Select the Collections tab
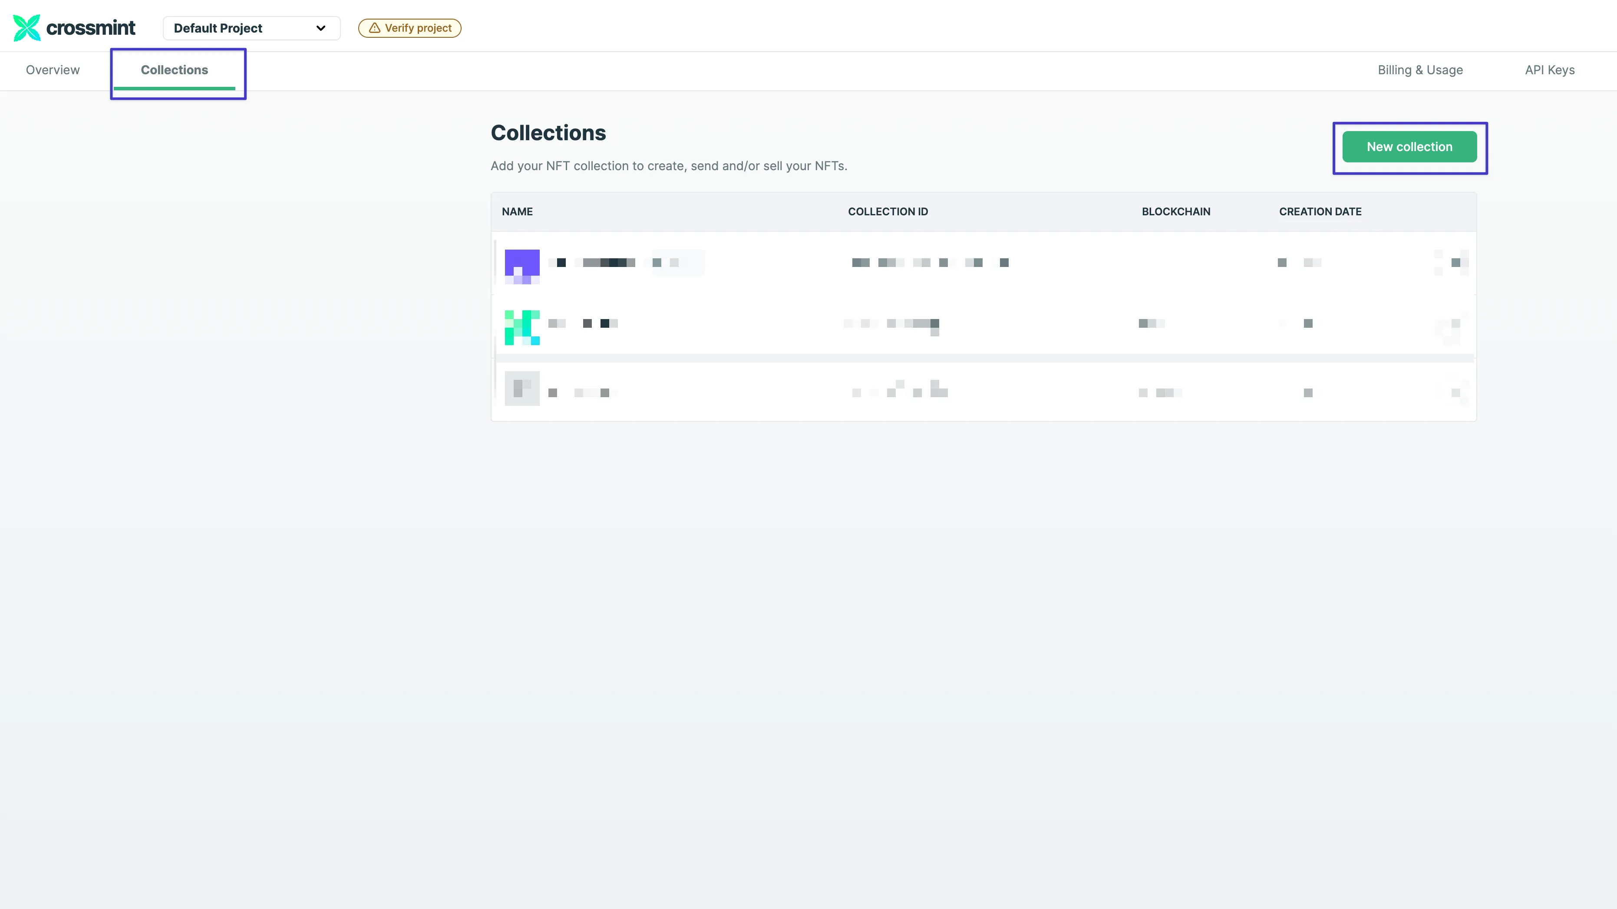The image size is (1617, 909). (x=175, y=70)
